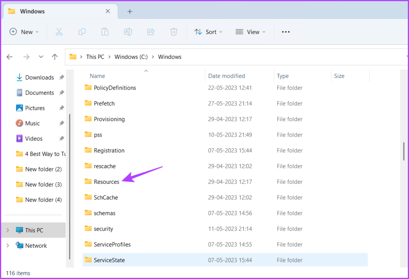
Task: Expand the This PC tree node
Action: tap(8, 230)
